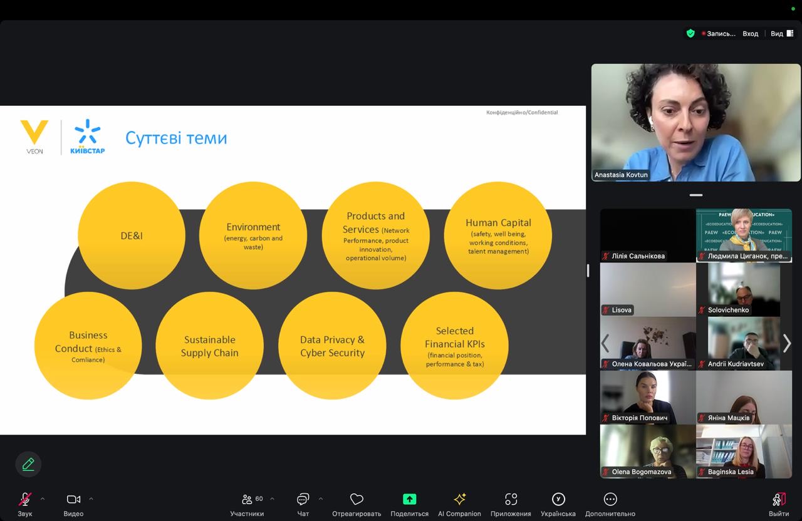The height and width of the screenshot is (521, 802).
Task: Click the green pencil annotate button
Action: (x=28, y=464)
